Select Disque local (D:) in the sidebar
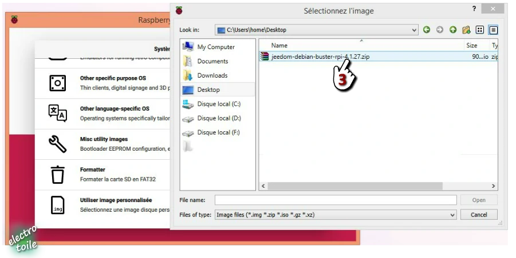 coord(218,118)
